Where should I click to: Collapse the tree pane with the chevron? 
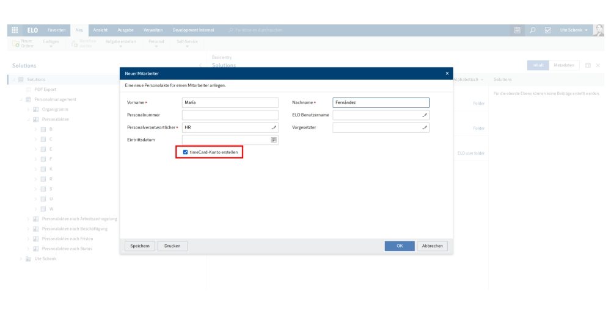[x=200, y=65]
